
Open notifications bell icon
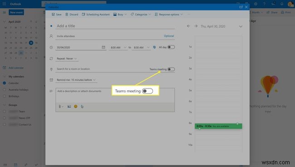pos(282,4)
